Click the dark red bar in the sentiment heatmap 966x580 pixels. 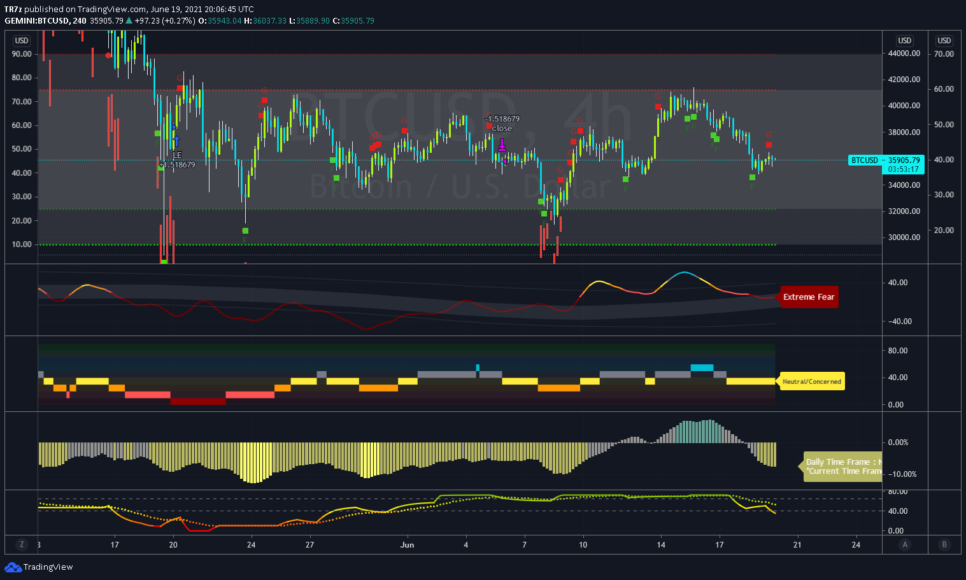pos(198,402)
